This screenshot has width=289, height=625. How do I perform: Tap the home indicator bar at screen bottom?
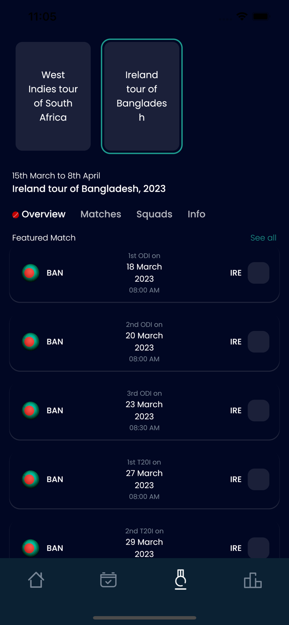tap(144, 618)
